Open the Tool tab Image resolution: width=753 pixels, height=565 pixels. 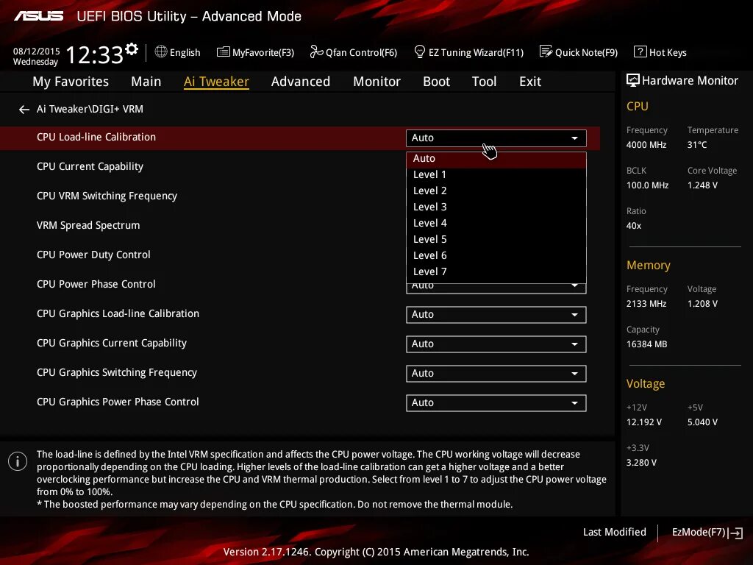[x=484, y=82]
